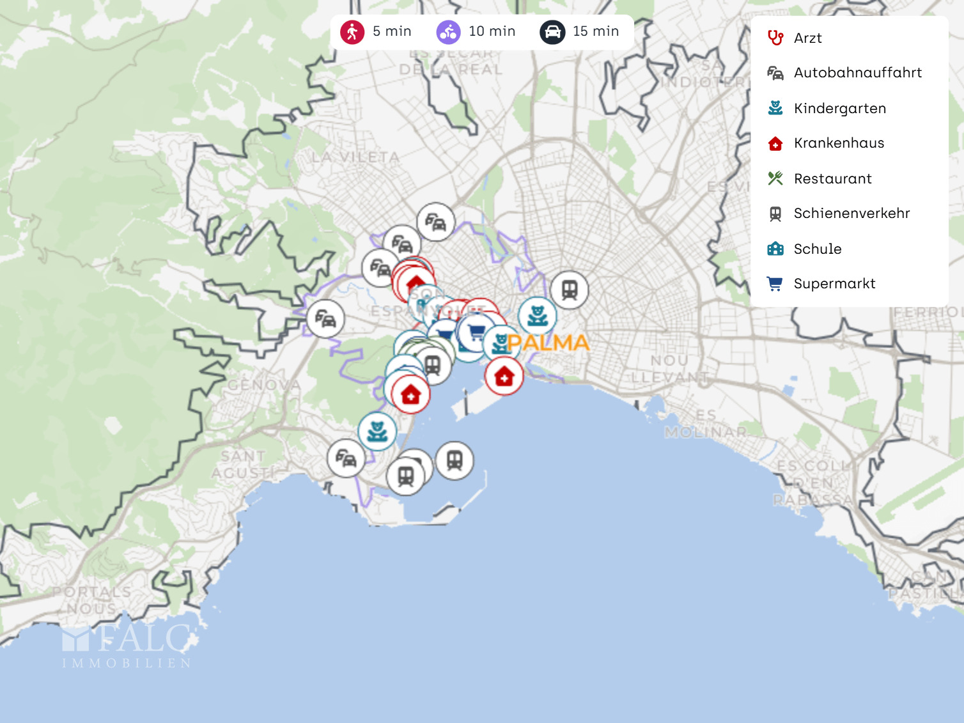
Task: Select the Schule legend label
Action: (x=817, y=249)
